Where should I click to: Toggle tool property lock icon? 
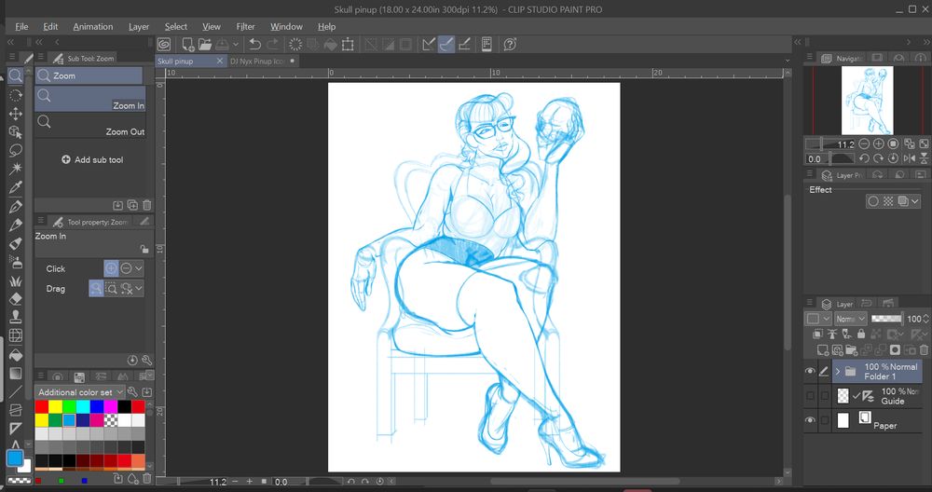[x=144, y=249]
